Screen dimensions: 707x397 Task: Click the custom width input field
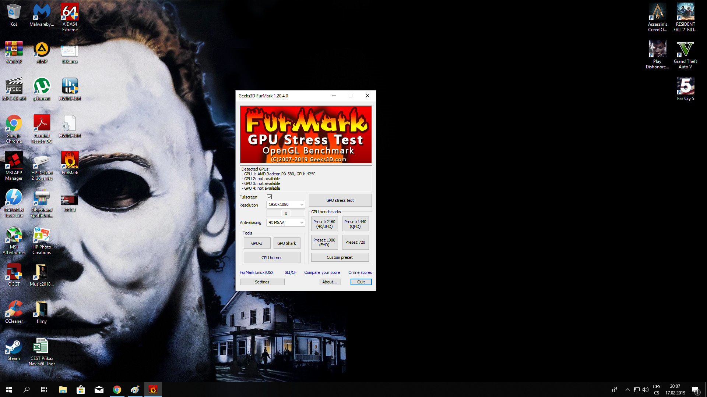click(274, 214)
